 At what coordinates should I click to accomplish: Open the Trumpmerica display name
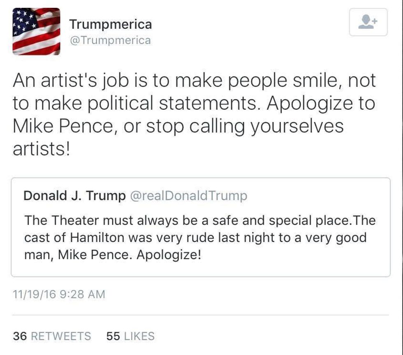coord(110,24)
